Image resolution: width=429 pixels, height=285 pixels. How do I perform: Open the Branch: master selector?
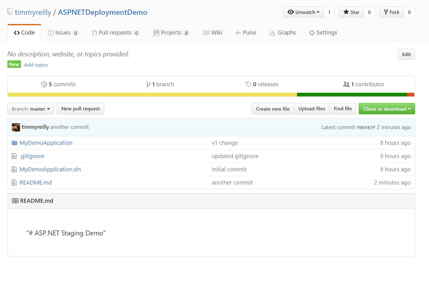pos(31,109)
